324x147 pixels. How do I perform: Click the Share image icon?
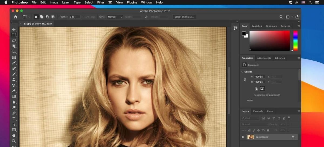click(297, 17)
